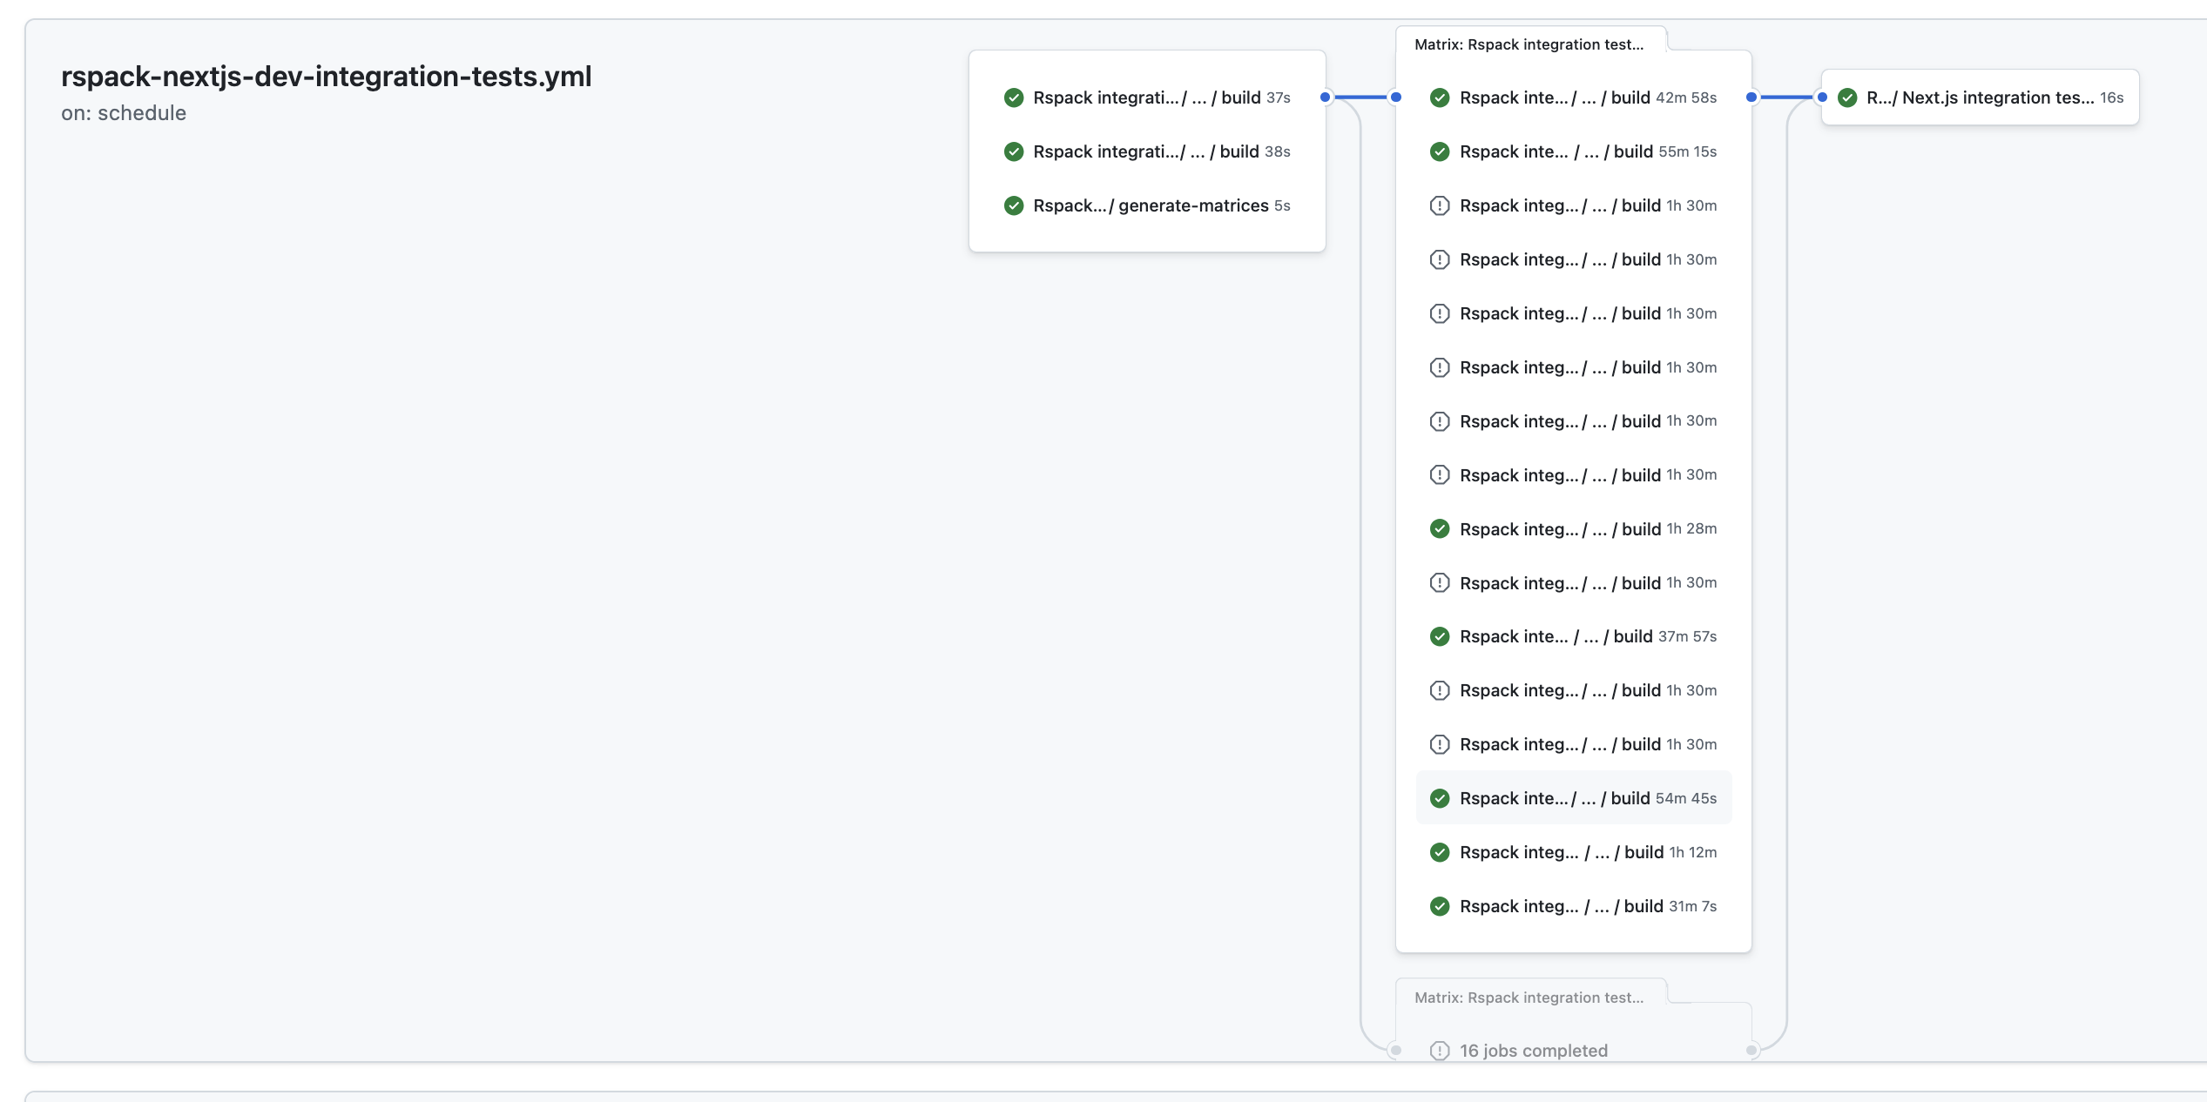Click the warning icon beside 16 jobs completed
This screenshot has height=1102, width=2207.
(x=1441, y=1051)
